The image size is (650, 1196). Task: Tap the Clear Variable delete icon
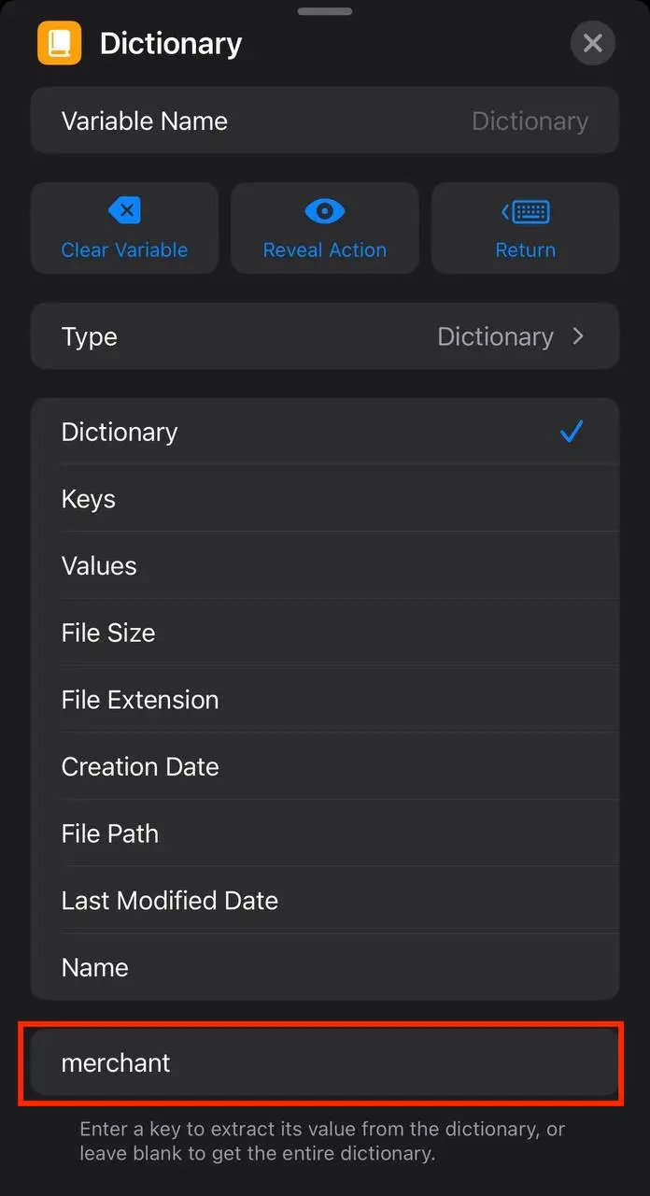124,211
